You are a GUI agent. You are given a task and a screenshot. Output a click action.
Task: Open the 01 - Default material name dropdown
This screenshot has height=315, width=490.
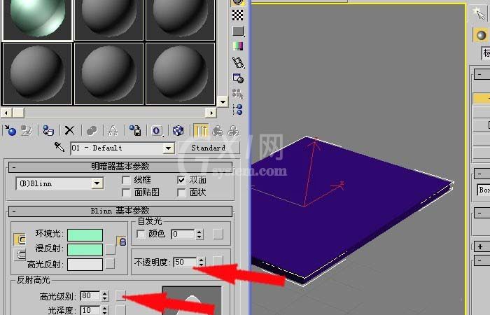coord(169,148)
